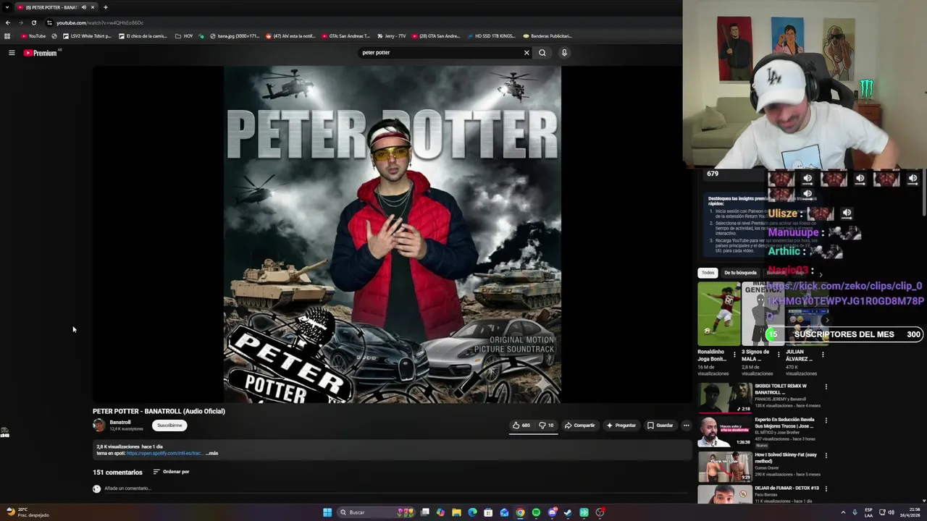Viewport: 927px width, 521px height.
Task: Open the Ronaldinho Joga Bonito short
Action: (718, 314)
